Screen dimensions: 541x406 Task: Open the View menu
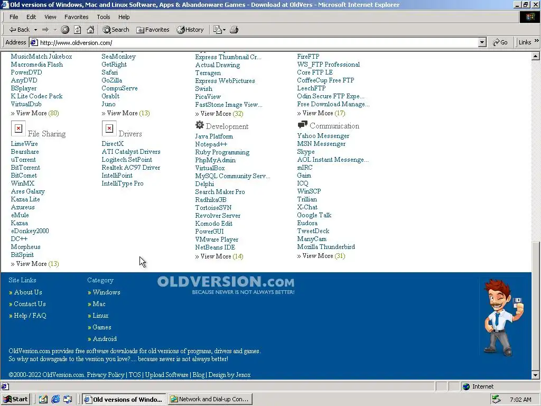pyautogui.click(x=50, y=17)
